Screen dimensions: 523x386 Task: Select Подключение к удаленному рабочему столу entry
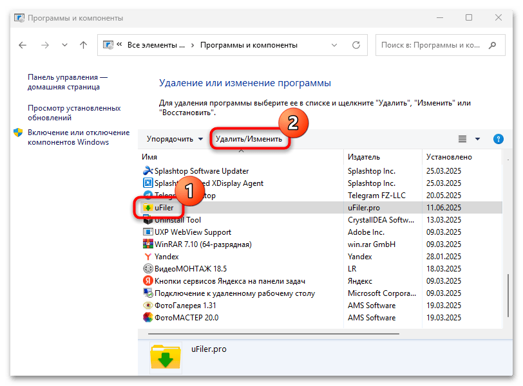[234, 293]
